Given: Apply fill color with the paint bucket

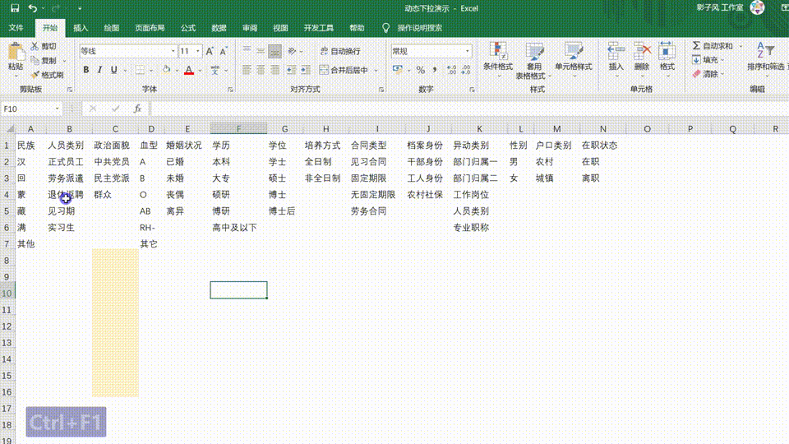Looking at the screenshot, I should pos(166,70).
